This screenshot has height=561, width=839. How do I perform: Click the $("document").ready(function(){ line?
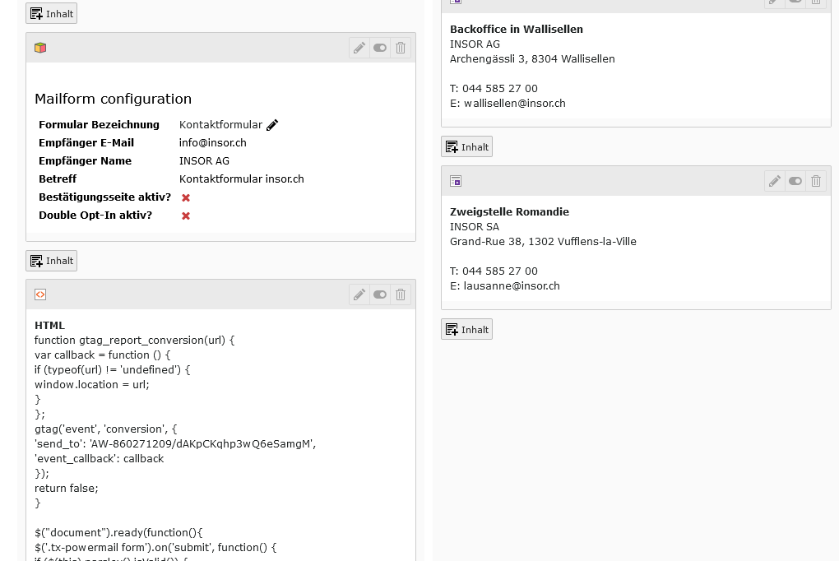(x=118, y=533)
